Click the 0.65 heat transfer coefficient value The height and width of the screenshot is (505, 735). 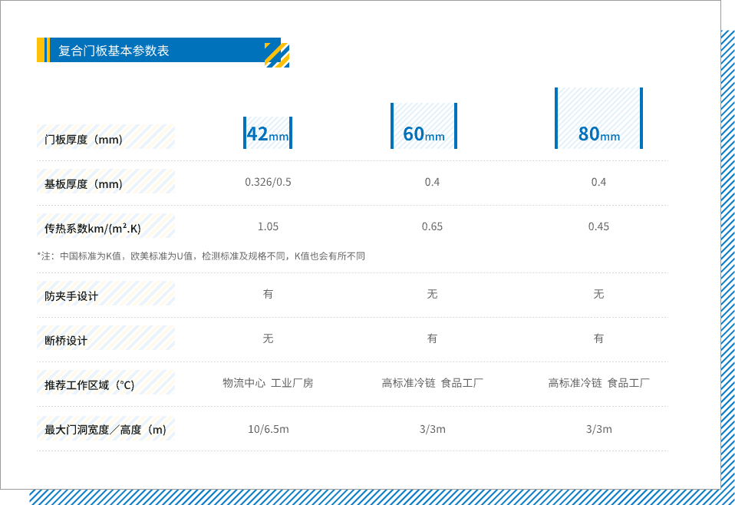(x=432, y=226)
